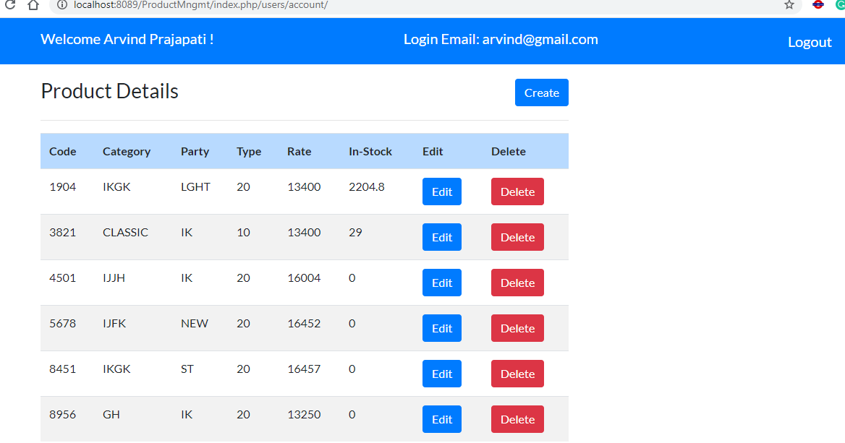Image resolution: width=845 pixels, height=443 pixels.
Task: Bookmark this page with the star icon
Action: click(x=789, y=6)
